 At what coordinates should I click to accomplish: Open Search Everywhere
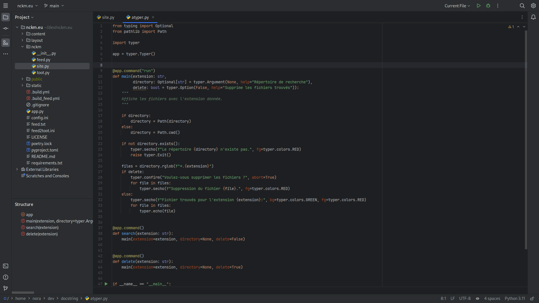tap(522, 6)
